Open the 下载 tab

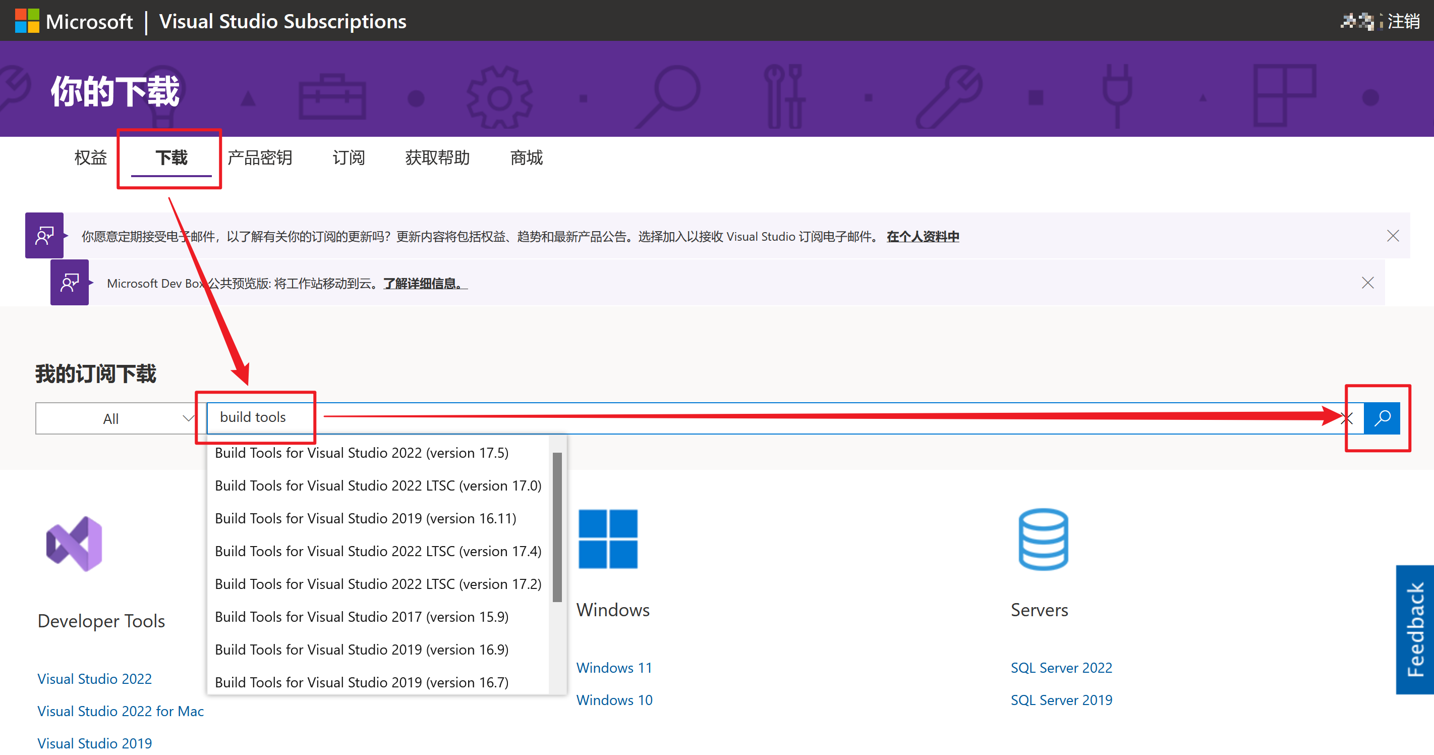pyautogui.click(x=171, y=157)
